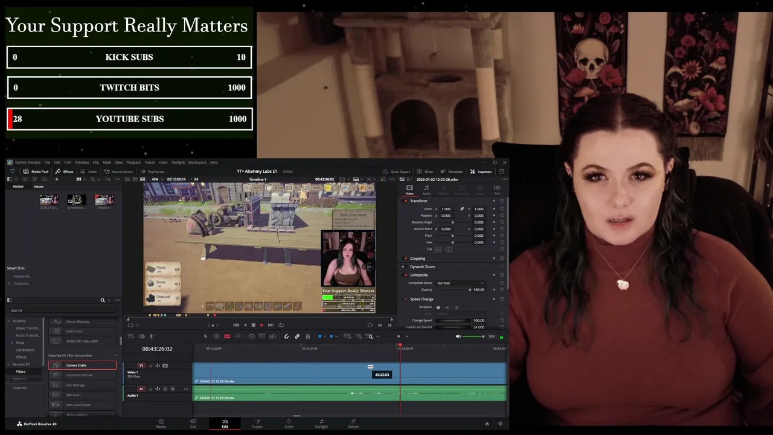Toggle the zoom link chain icon
Viewport: 773px width, 435px height.
(462, 208)
